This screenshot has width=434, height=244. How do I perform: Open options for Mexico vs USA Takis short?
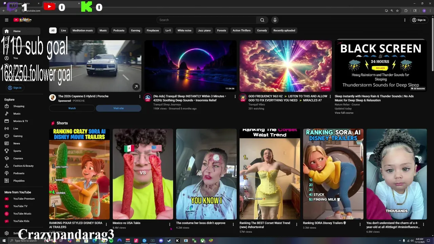tap(170, 224)
